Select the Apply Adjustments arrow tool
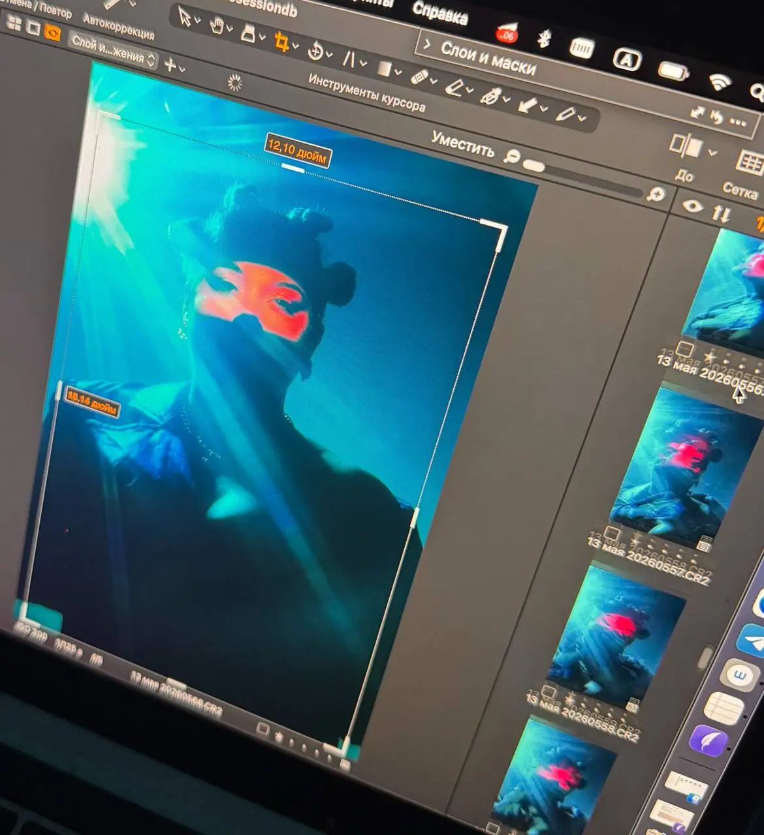Screen dimensions: 764x835 [527, 105]
